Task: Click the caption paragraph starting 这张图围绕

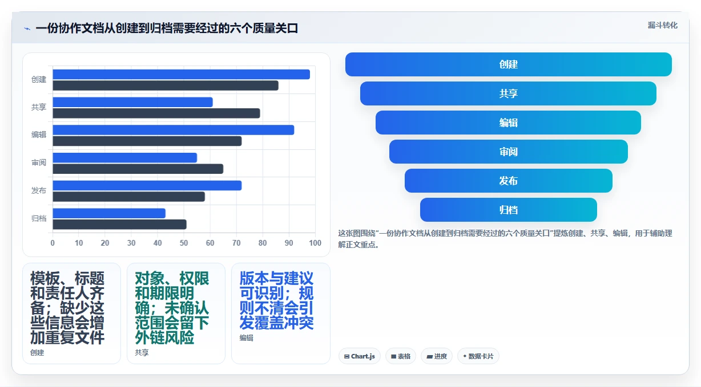Action: 505,239
